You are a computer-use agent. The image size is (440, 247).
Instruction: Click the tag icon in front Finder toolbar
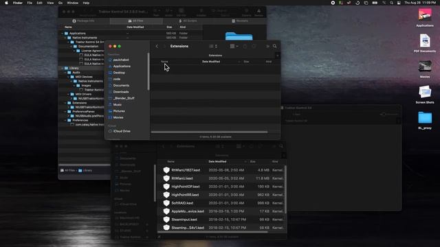(254, 46)
